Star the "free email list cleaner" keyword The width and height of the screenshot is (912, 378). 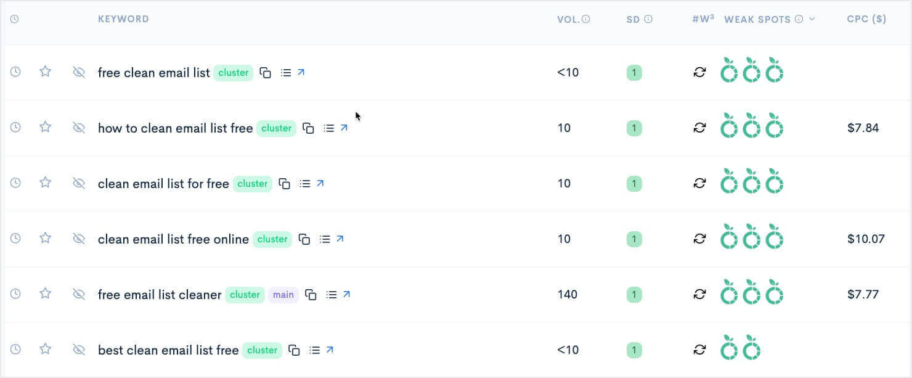coord(45,294)
